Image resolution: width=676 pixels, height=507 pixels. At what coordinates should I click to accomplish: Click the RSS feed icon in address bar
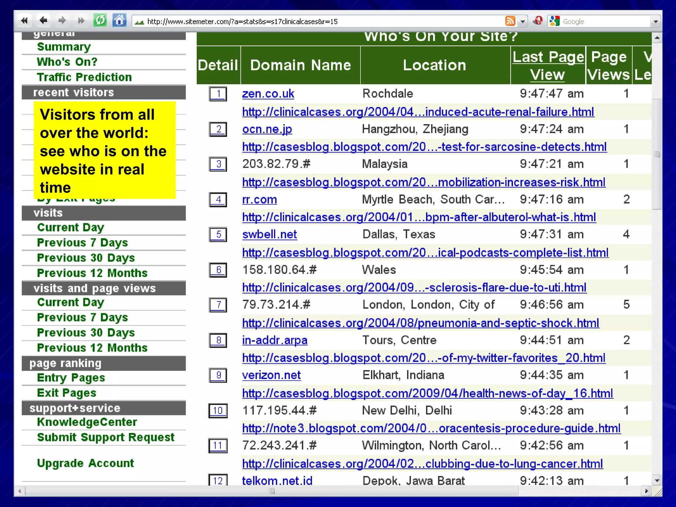[x=510, y=21]
